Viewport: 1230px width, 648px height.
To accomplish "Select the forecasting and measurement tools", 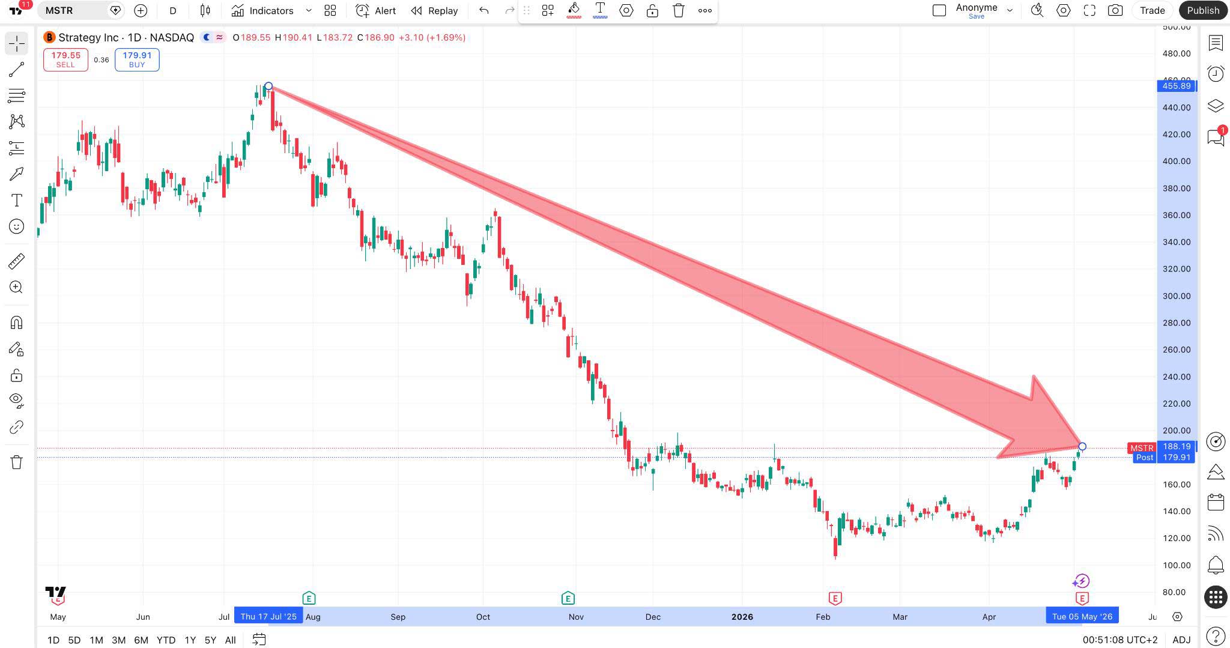I will pos(17,148).
